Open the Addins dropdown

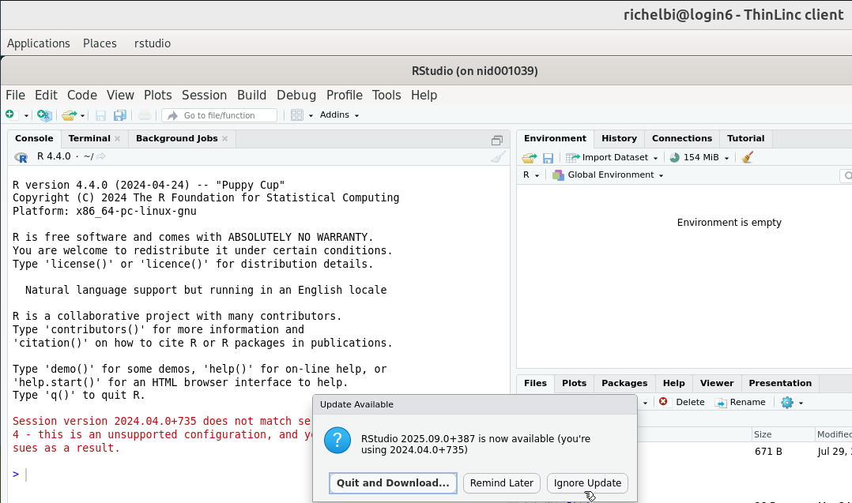coord(339,115)
